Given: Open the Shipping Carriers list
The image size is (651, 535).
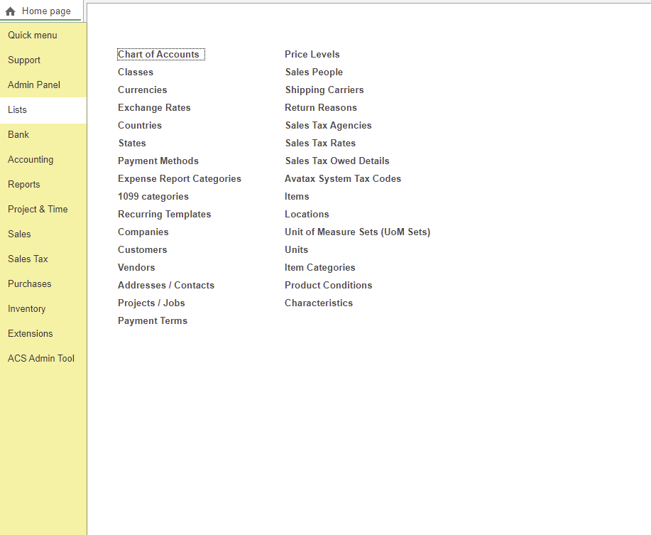Looking at the screenshot, I should (x=324, y=90).
